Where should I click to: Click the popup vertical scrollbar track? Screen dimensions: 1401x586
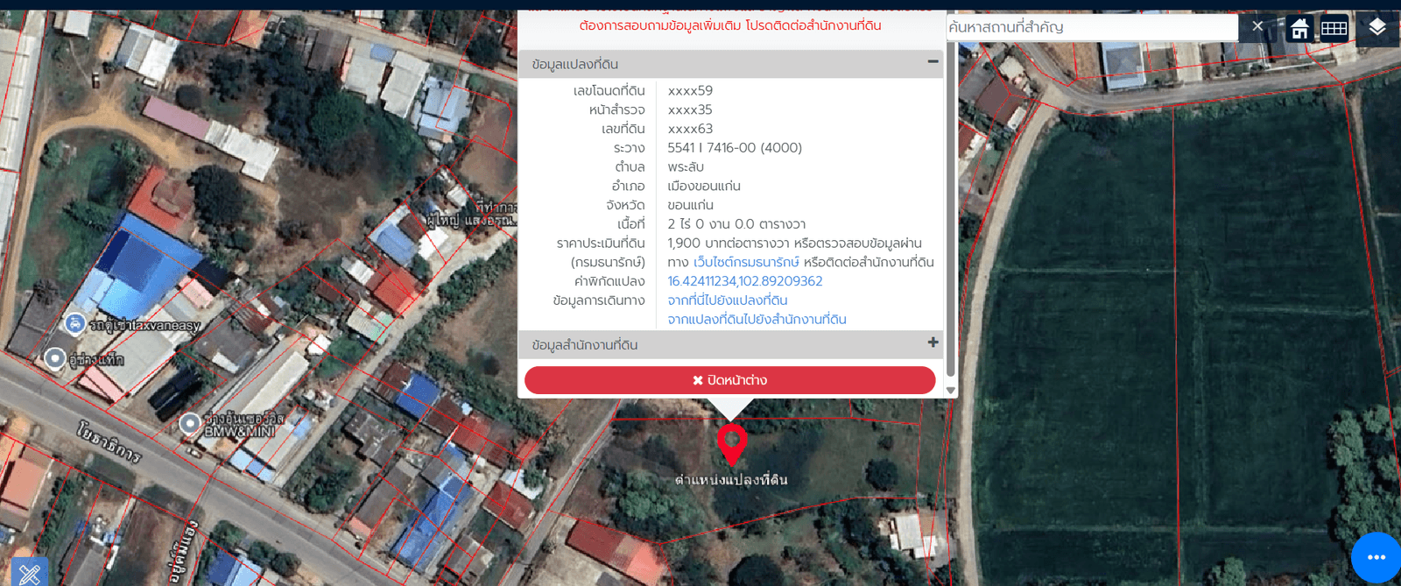point(951,210)
